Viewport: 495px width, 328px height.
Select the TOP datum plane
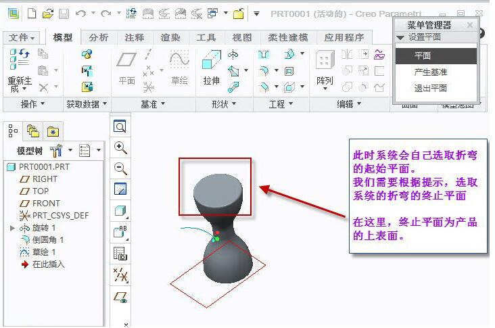click(34, 191)
